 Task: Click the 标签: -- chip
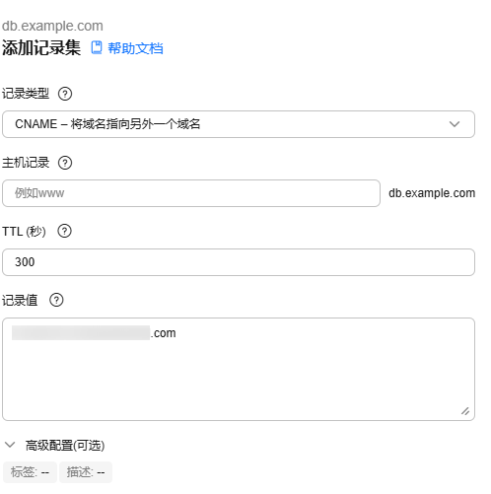[x=30, y=472]
